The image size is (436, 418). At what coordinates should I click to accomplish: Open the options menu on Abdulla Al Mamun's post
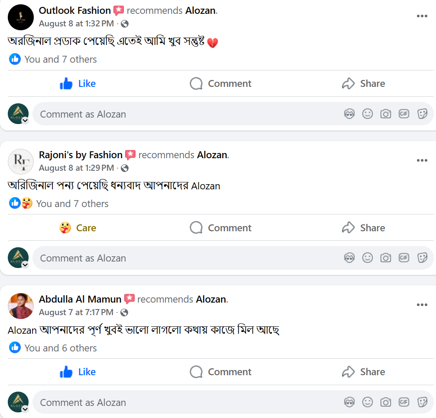point(422,304)
